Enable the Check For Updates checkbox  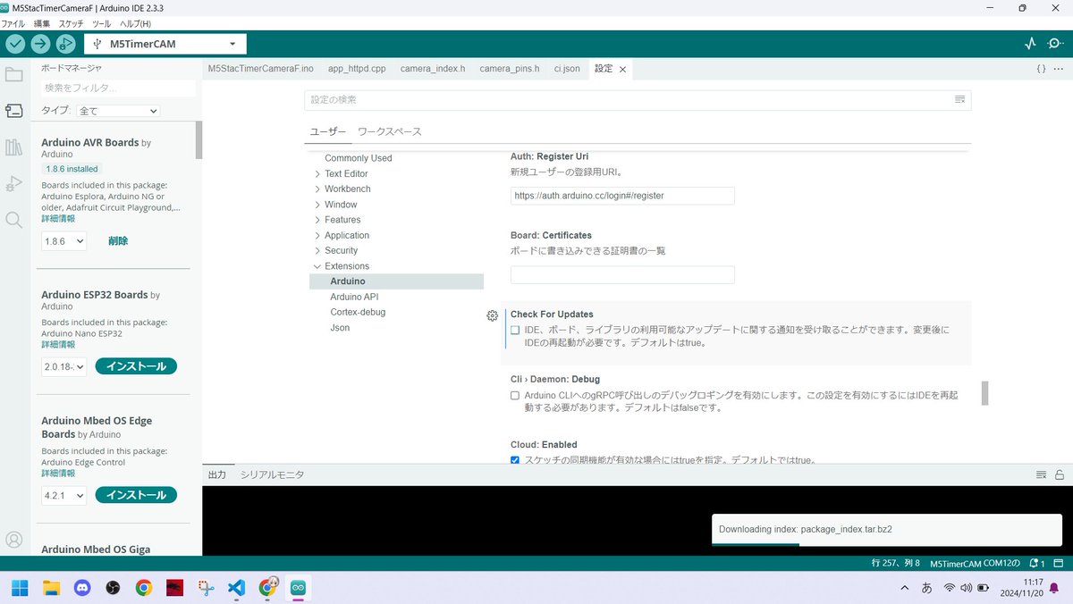(515, 331)
